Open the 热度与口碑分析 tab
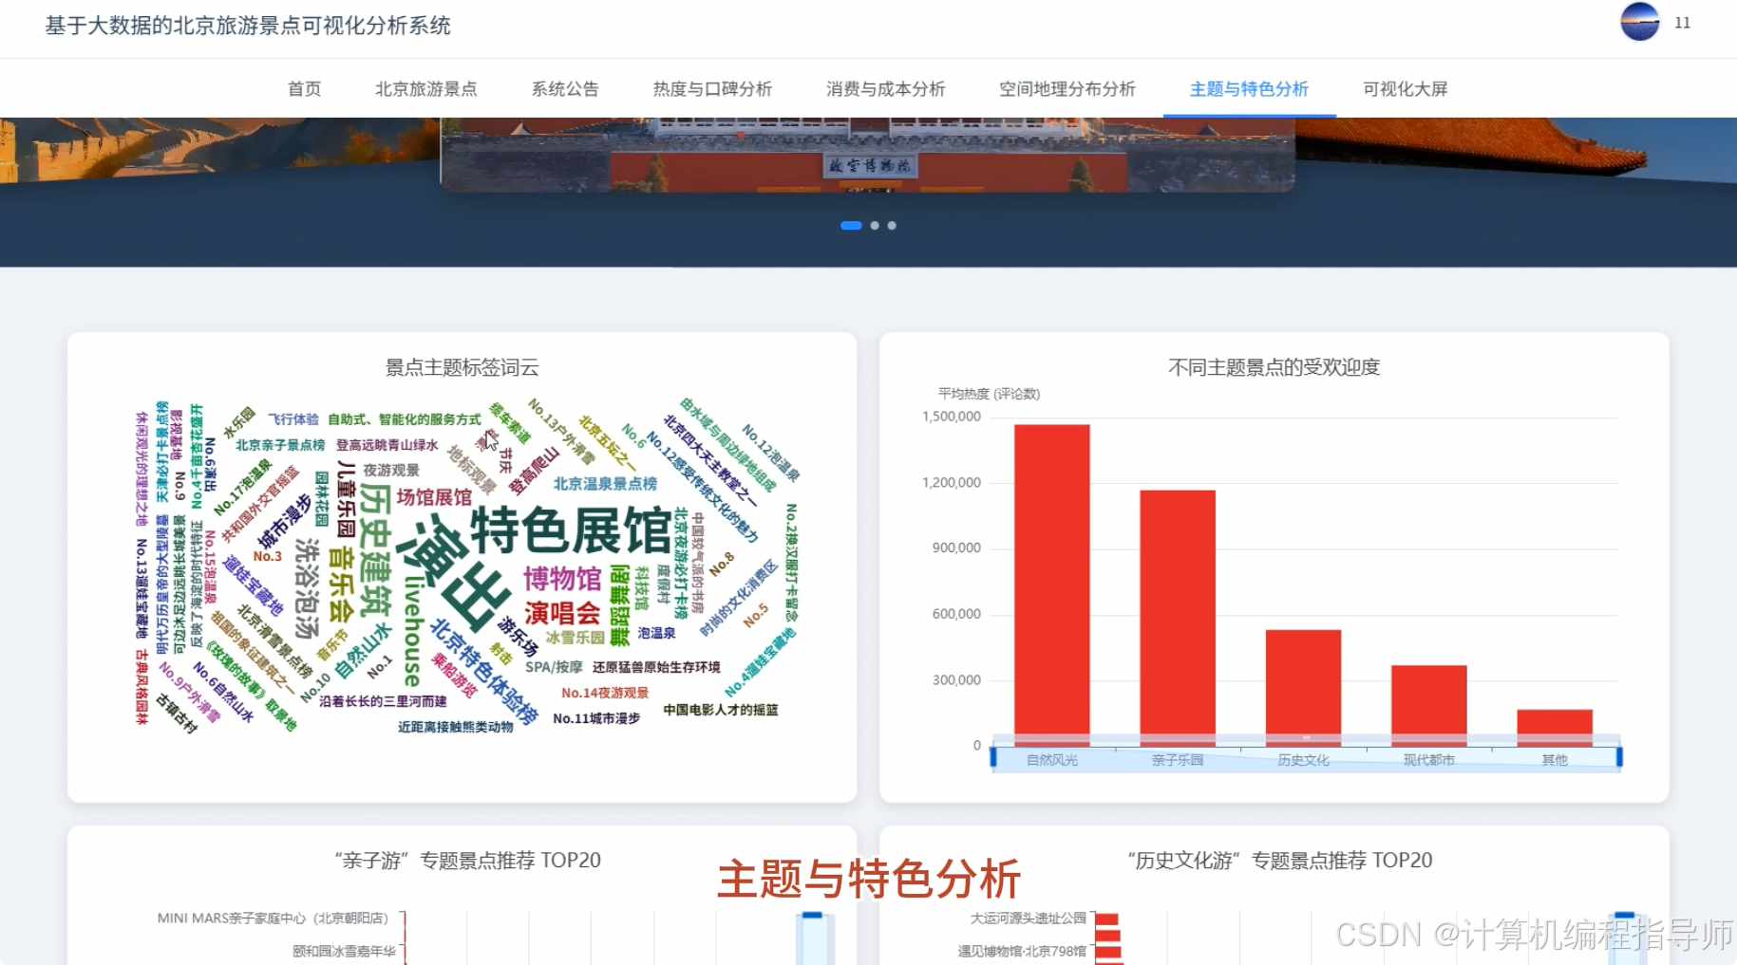The height and width of the screenshot is (965, 1737). click(x=712, y=88)
